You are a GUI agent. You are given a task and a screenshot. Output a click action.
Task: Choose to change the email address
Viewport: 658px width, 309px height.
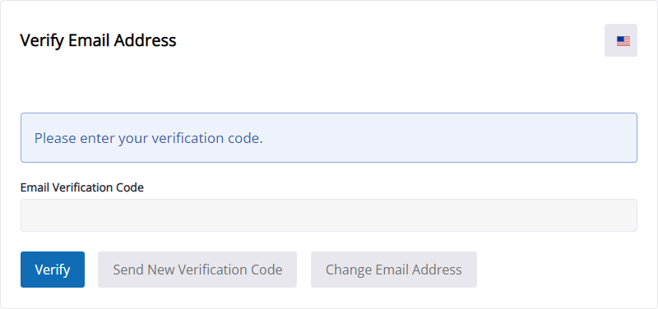394,270
